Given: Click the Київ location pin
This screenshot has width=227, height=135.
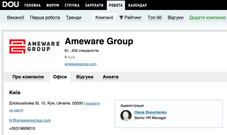Looking at the screenshot, I should tap(66, 57).
